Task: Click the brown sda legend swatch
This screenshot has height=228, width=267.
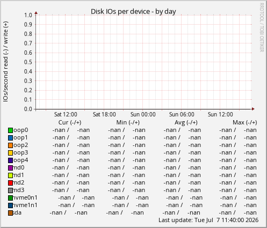Action: pos(10,213)
